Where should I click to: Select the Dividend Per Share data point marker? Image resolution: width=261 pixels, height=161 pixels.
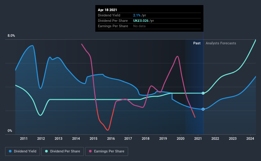pos(203,93)
